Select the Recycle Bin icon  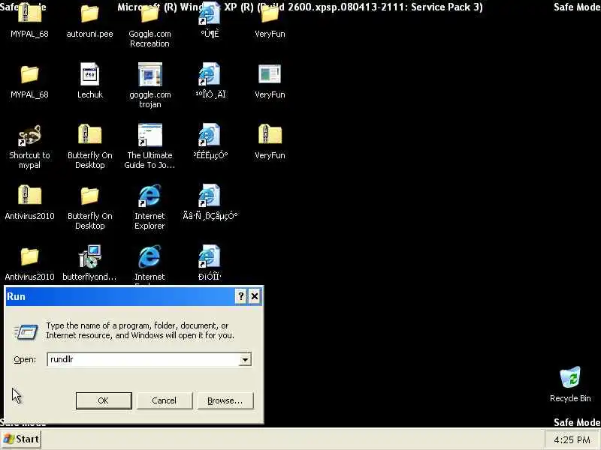(x=570, y=377)
